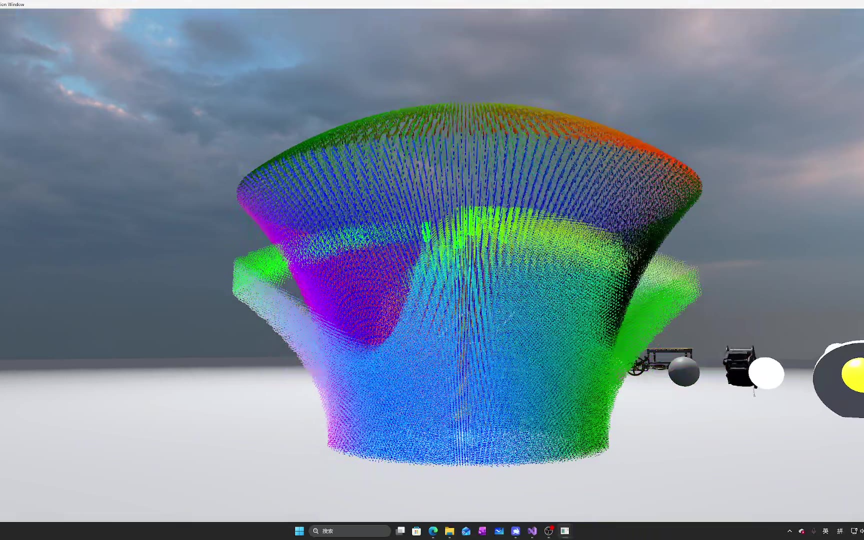Click the white sphere in the scene
The image size is (864, 540).
pos(767,373)
